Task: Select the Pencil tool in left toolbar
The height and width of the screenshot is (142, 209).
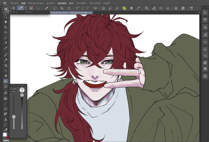Action: coord(5,60)
